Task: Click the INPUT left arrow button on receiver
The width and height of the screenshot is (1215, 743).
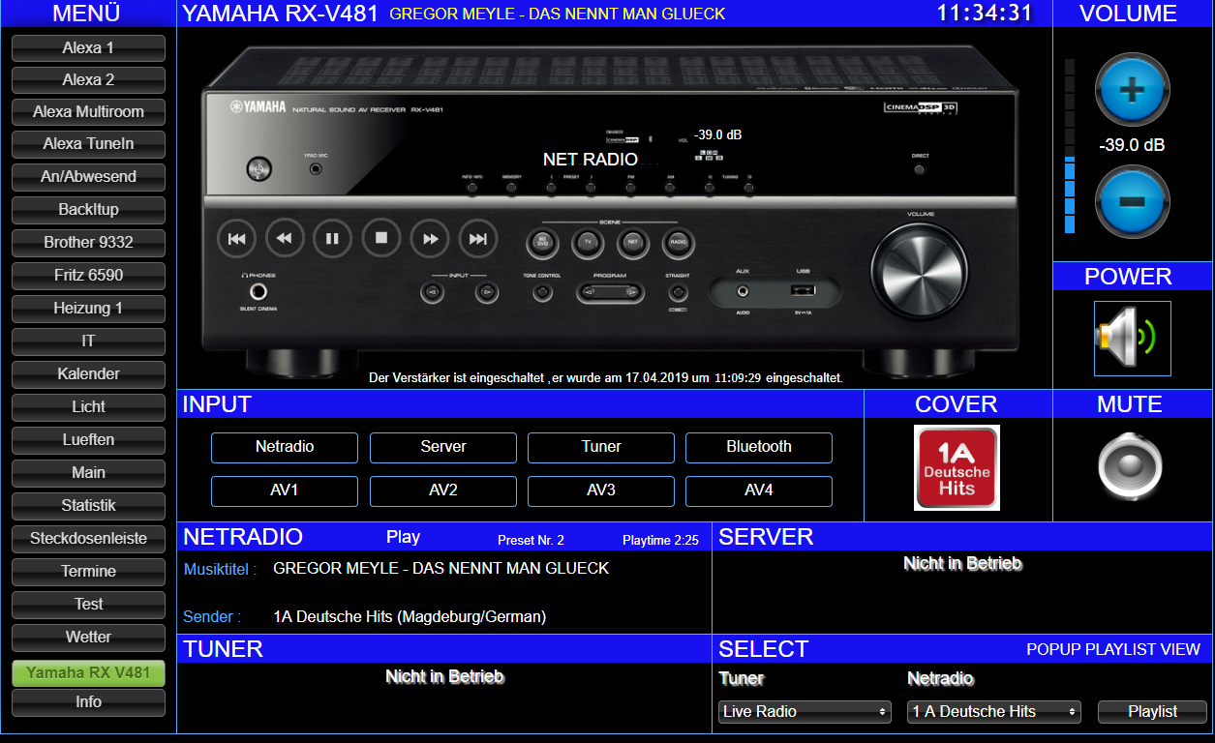Action: click(x=433, y=291)
